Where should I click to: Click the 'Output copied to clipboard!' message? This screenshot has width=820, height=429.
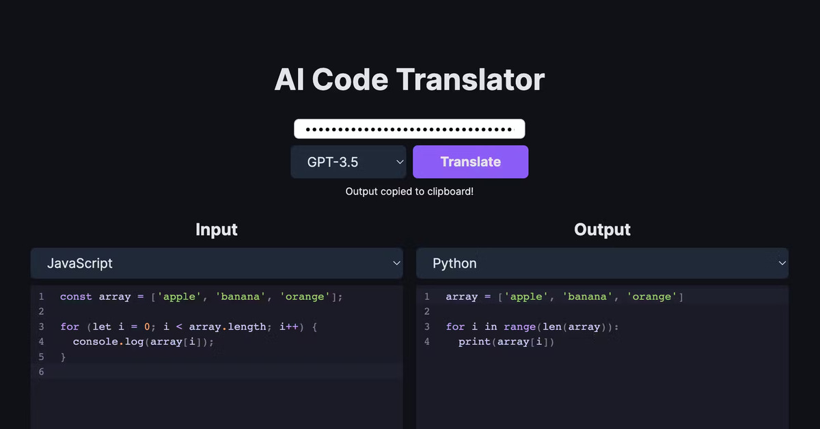[x=409, y=191]
